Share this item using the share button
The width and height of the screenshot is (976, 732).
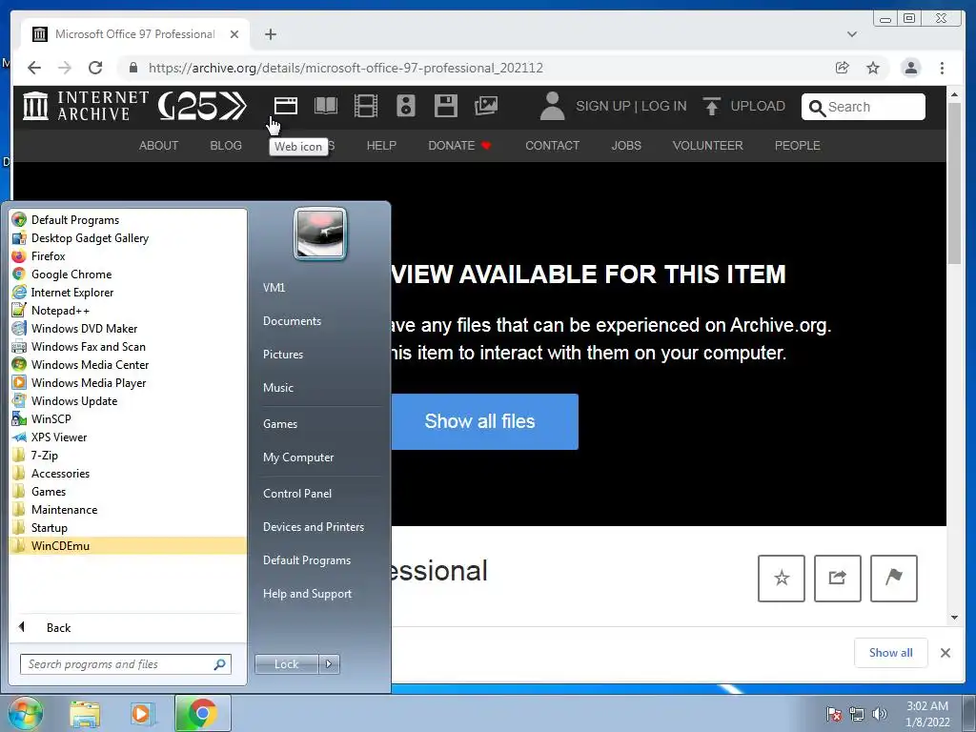pos(837,579)
